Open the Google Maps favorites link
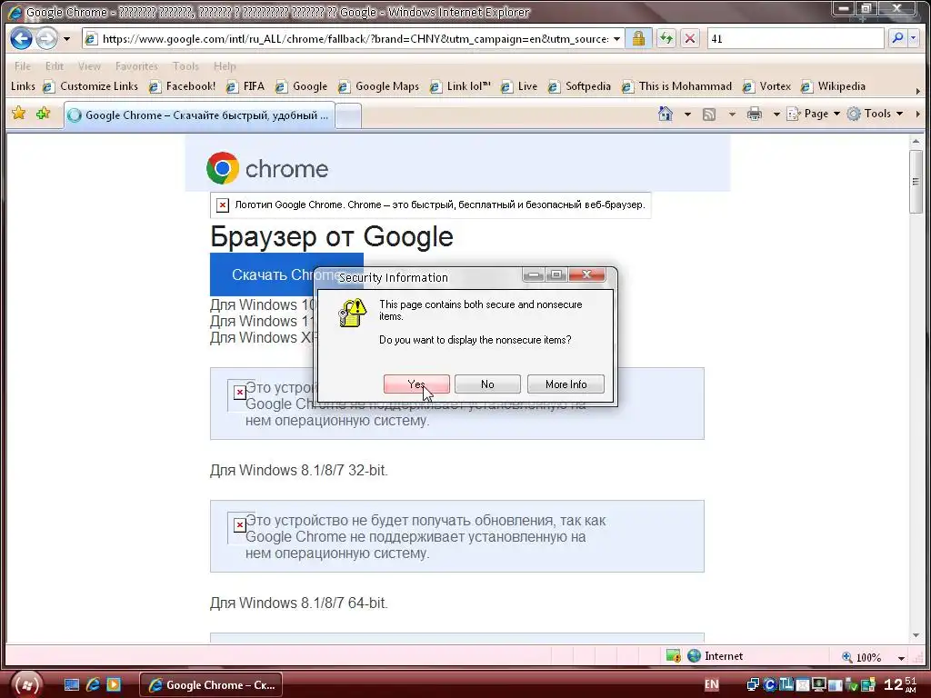This screenshot has width=931, height=698. pyautogui.click(x=379, y=86)
